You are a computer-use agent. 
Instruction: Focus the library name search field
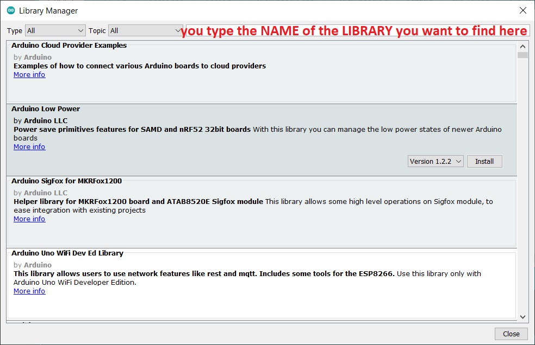356,31
